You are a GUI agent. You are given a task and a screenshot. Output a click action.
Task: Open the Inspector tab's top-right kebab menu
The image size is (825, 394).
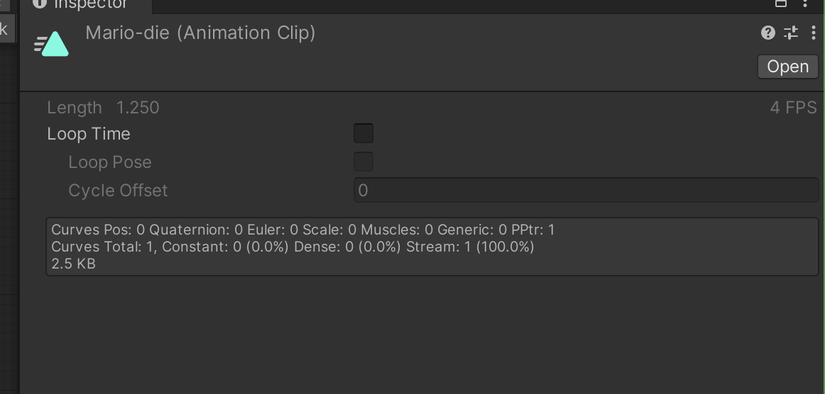tap(805, 3)
